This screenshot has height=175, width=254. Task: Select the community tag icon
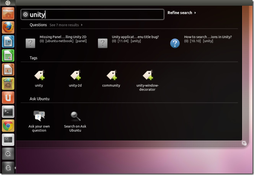(111, 75)
